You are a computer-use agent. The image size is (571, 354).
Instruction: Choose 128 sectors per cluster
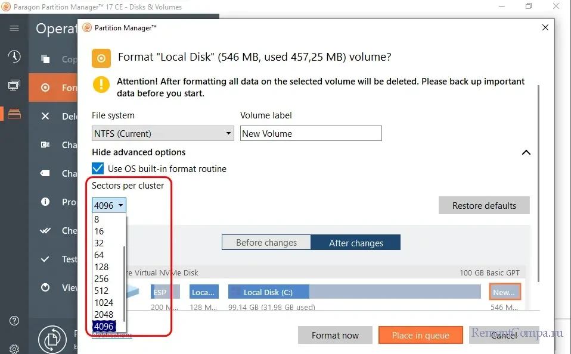(x=108, y=267)
